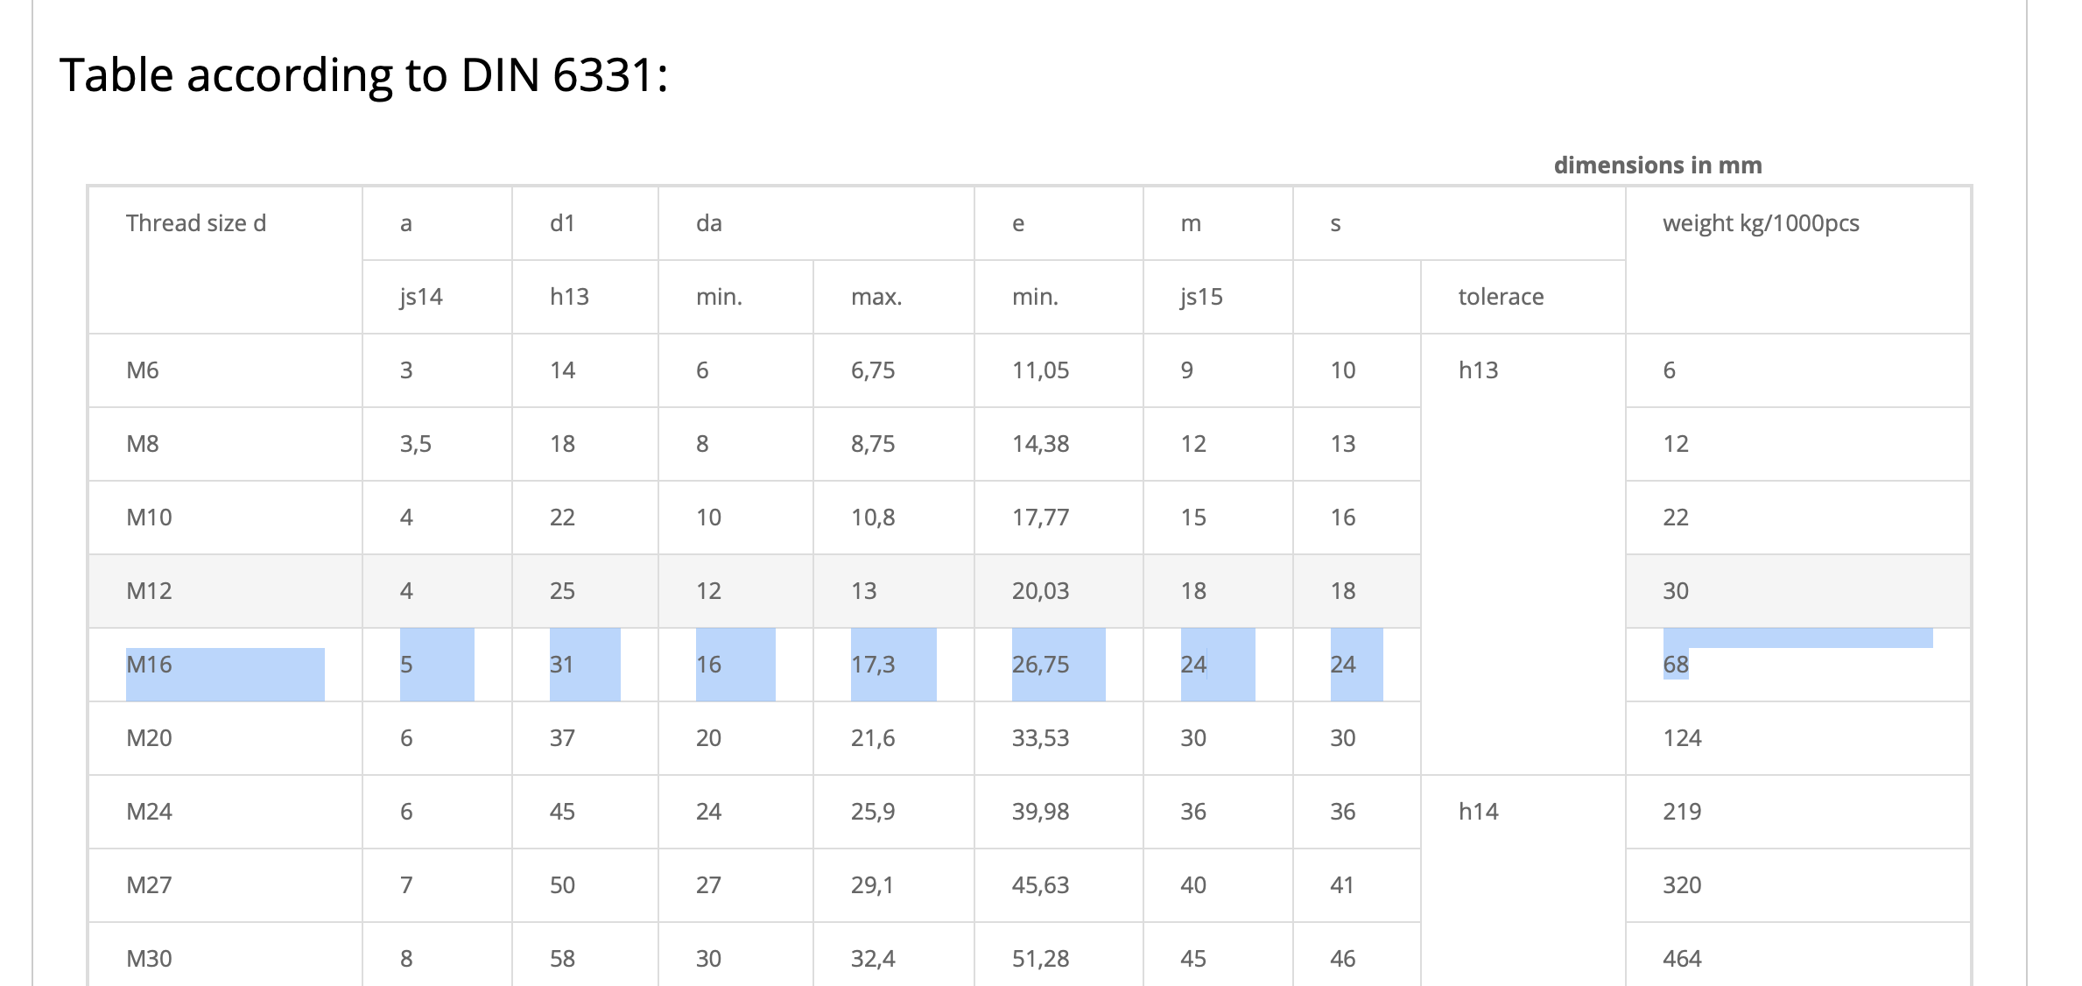The height and width of the screenshot is (986, 2082).
Task: Click the h14 tolerance cell in M24 row
Action: pyautogui.click(x=1478, y=812)
